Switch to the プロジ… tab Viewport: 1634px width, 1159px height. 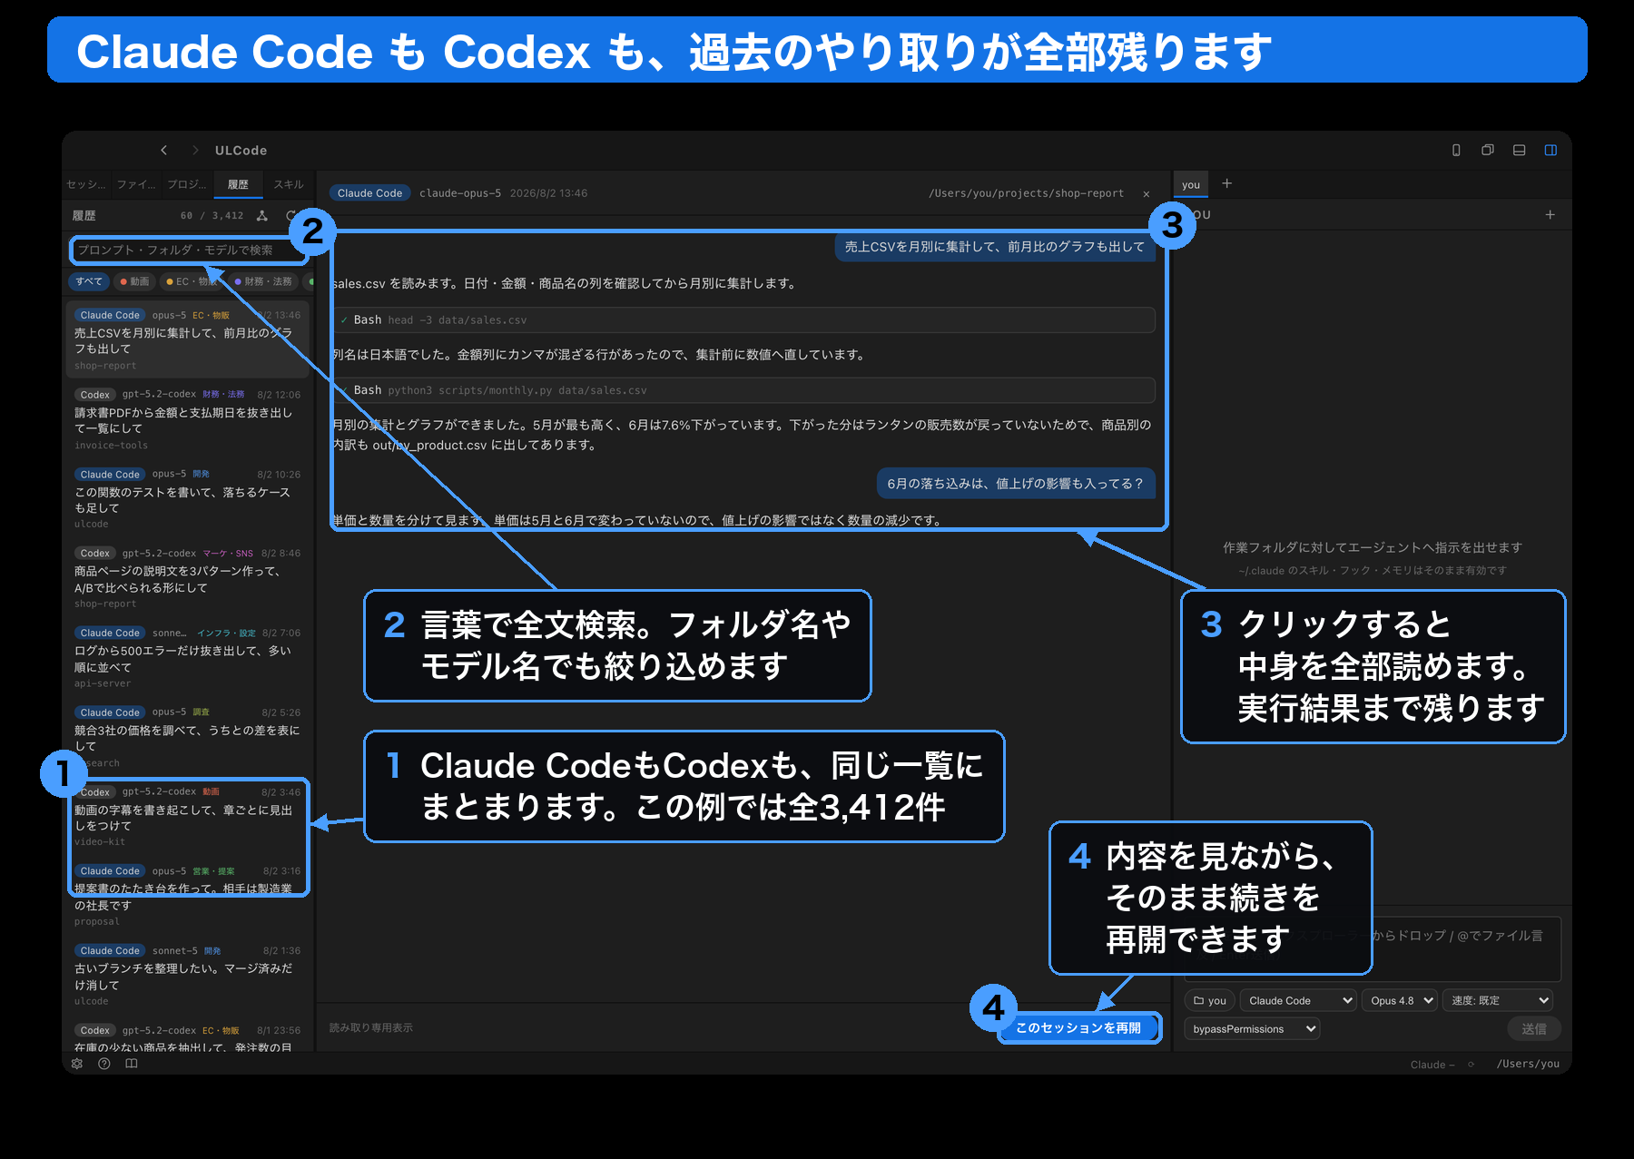tap(187, 184)
